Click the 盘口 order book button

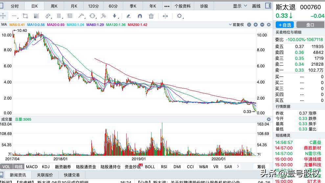(310, 25)
